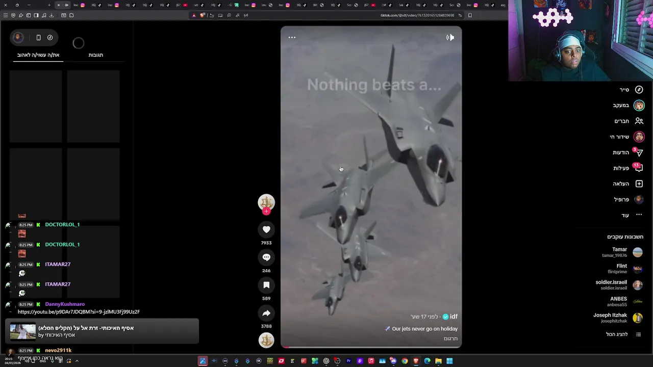Switch to 'תגובות' comments tab
The width and height of the screenshot is (653, 367).
[95, 55]
